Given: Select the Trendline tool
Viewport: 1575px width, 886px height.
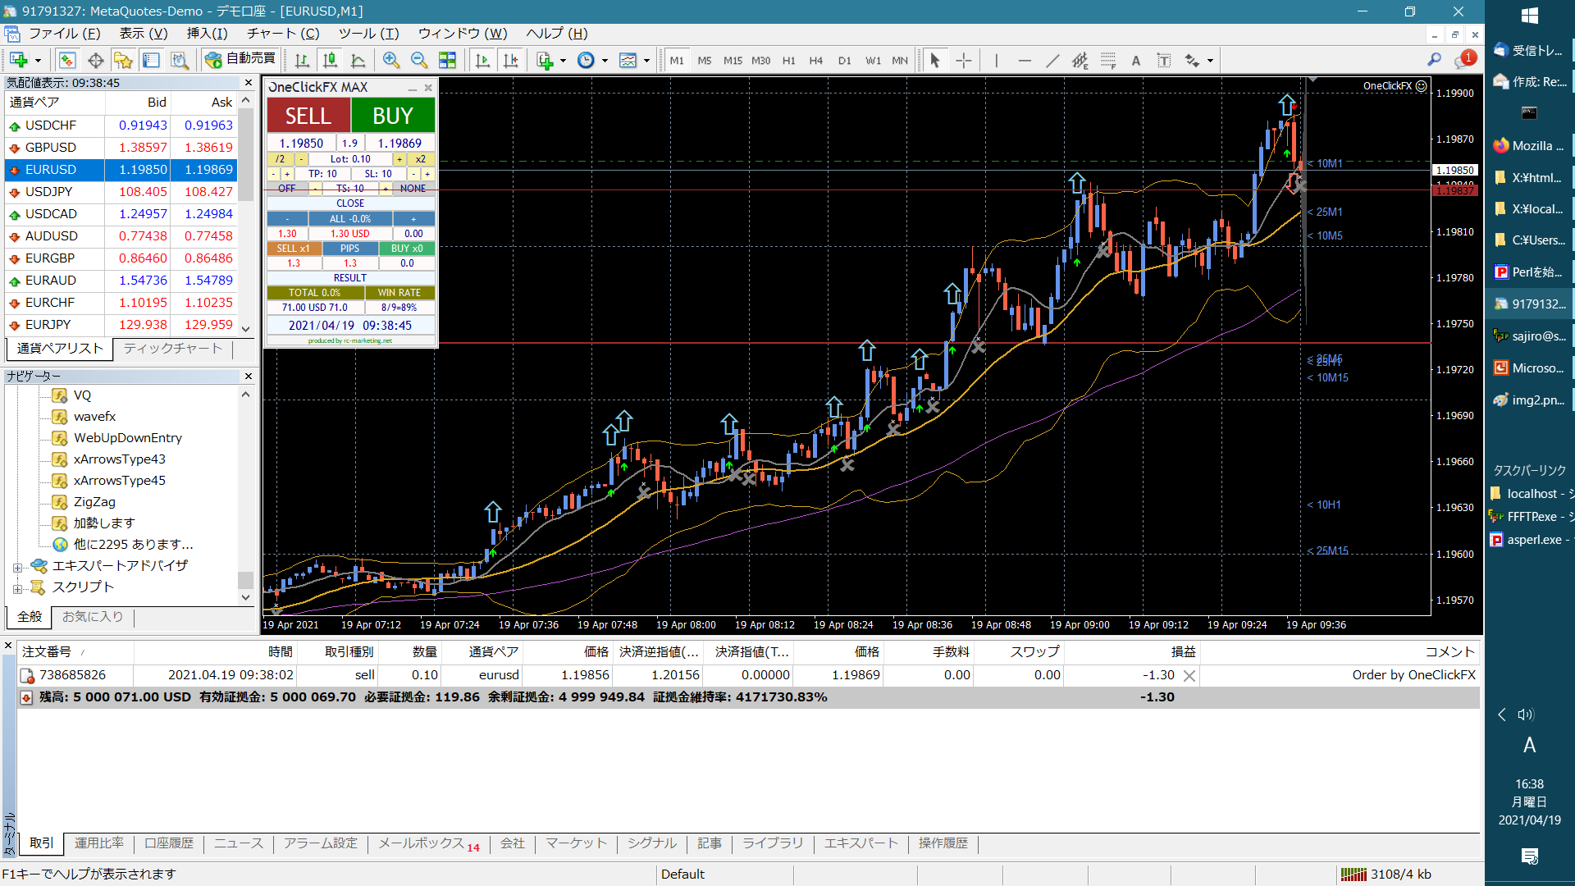Looking at the screenshot, I should [x=1052, y=60].
